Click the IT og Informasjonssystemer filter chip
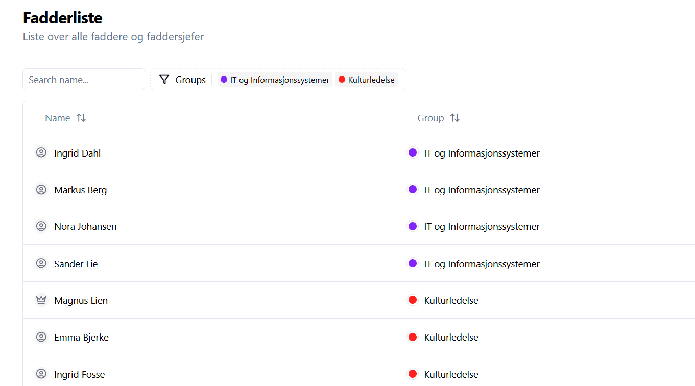 [x=275, y=80]
